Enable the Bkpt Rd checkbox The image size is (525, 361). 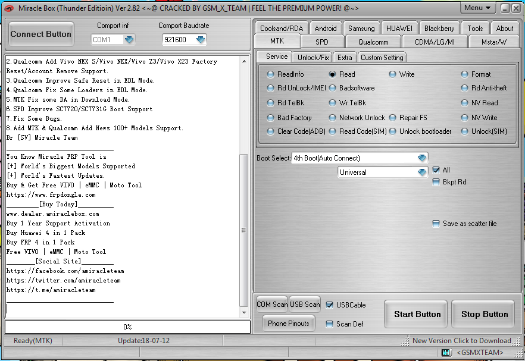pos(436,182)
